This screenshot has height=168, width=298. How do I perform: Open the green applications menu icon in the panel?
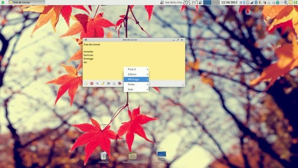3,2
